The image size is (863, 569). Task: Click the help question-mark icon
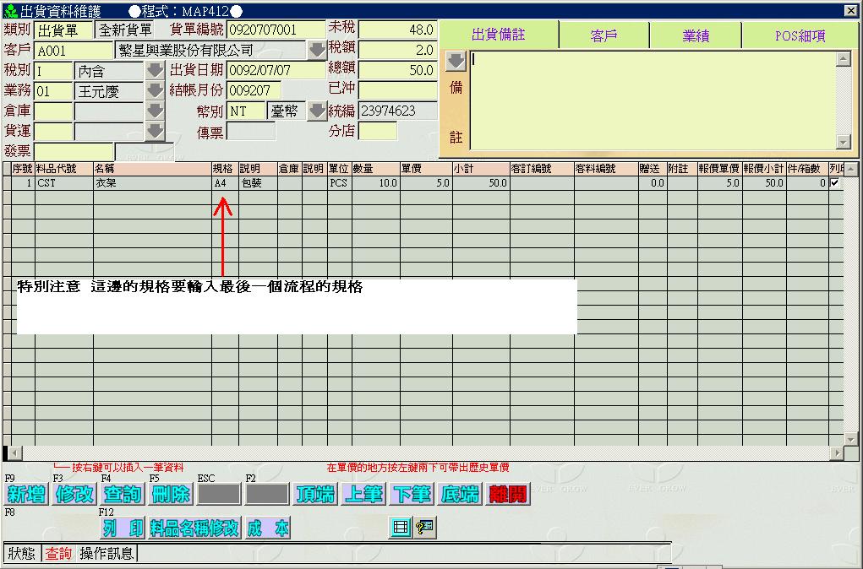click(x=423, y=528)
